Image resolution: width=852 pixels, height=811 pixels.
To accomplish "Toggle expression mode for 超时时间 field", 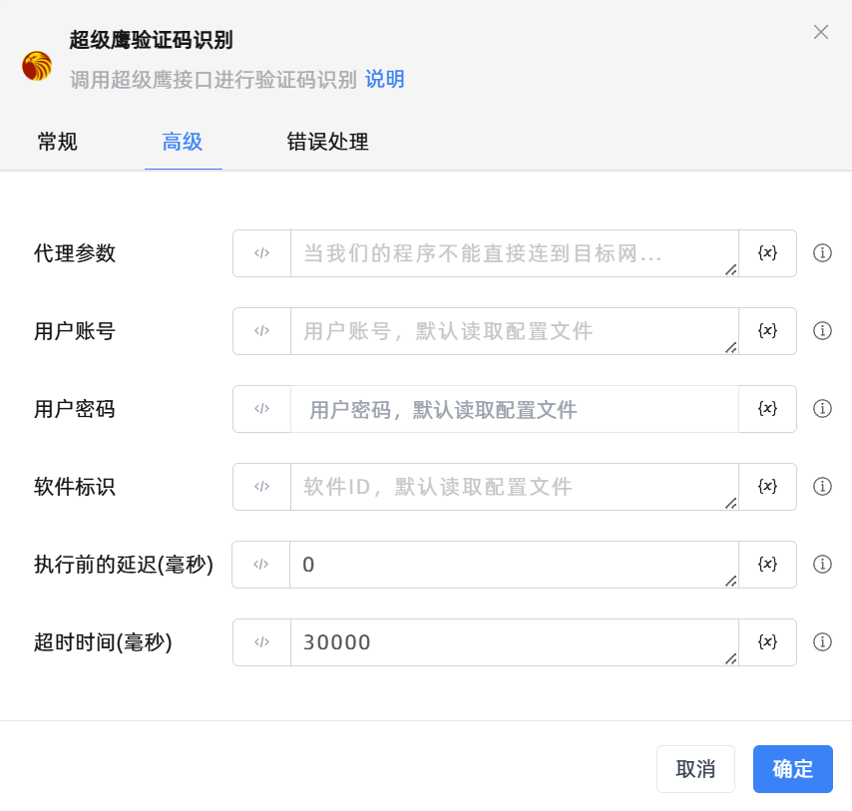I will click(x=262, y=641).
